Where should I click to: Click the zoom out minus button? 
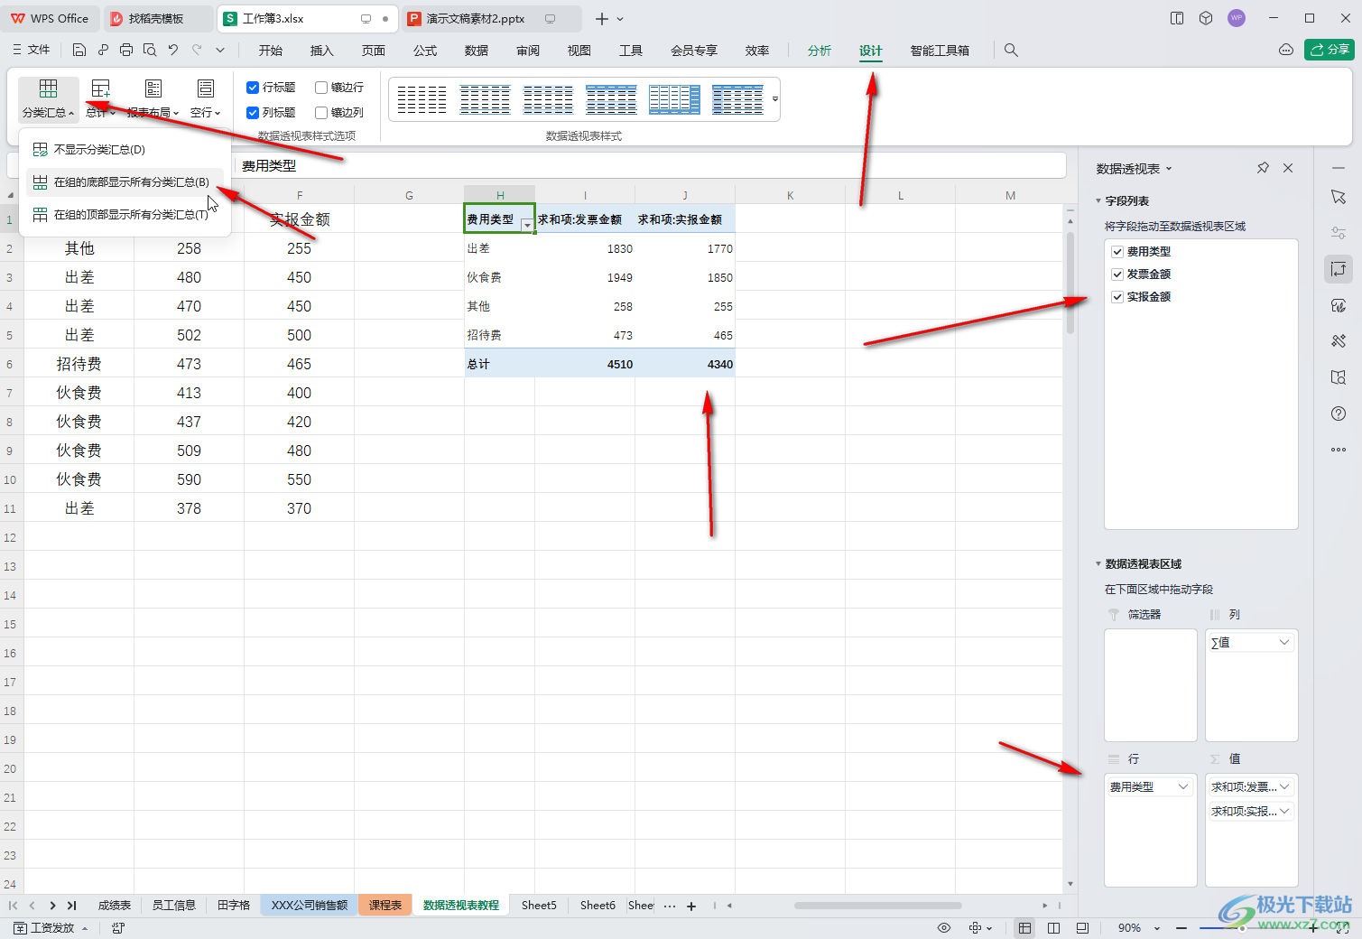click(1181, 928)
